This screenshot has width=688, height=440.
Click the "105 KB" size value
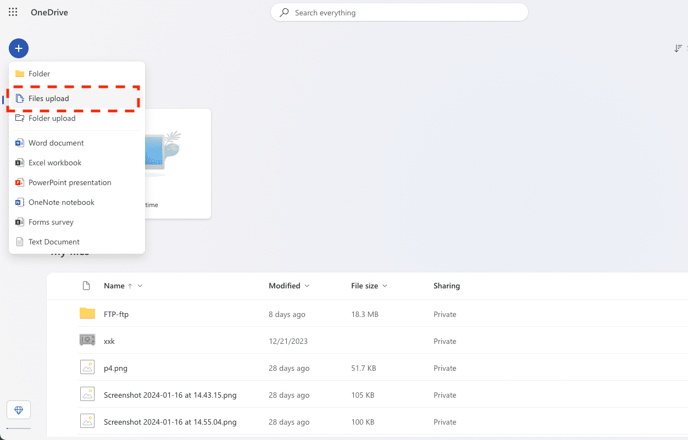(x=363, y=395)
